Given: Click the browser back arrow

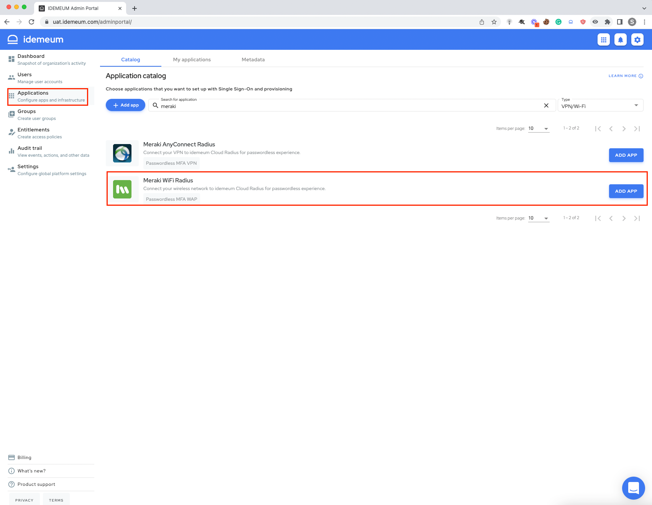Looking at the screenshot, I should pos(7,22).
